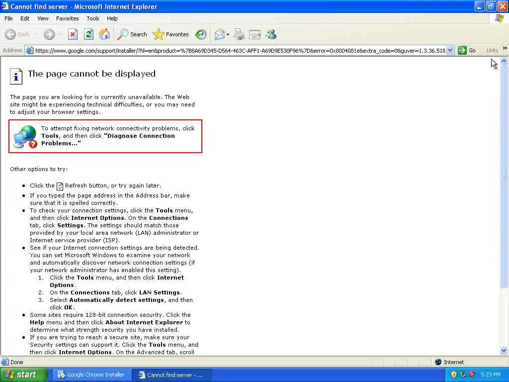Click the Done status page icon
This screenshot has width=509, height=382.
click(5, 362)
